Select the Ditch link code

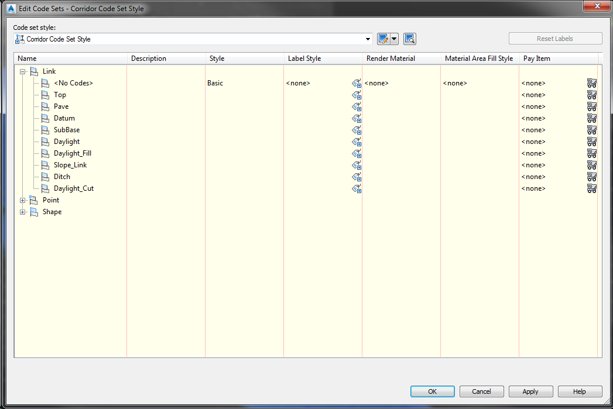(62, 177)
